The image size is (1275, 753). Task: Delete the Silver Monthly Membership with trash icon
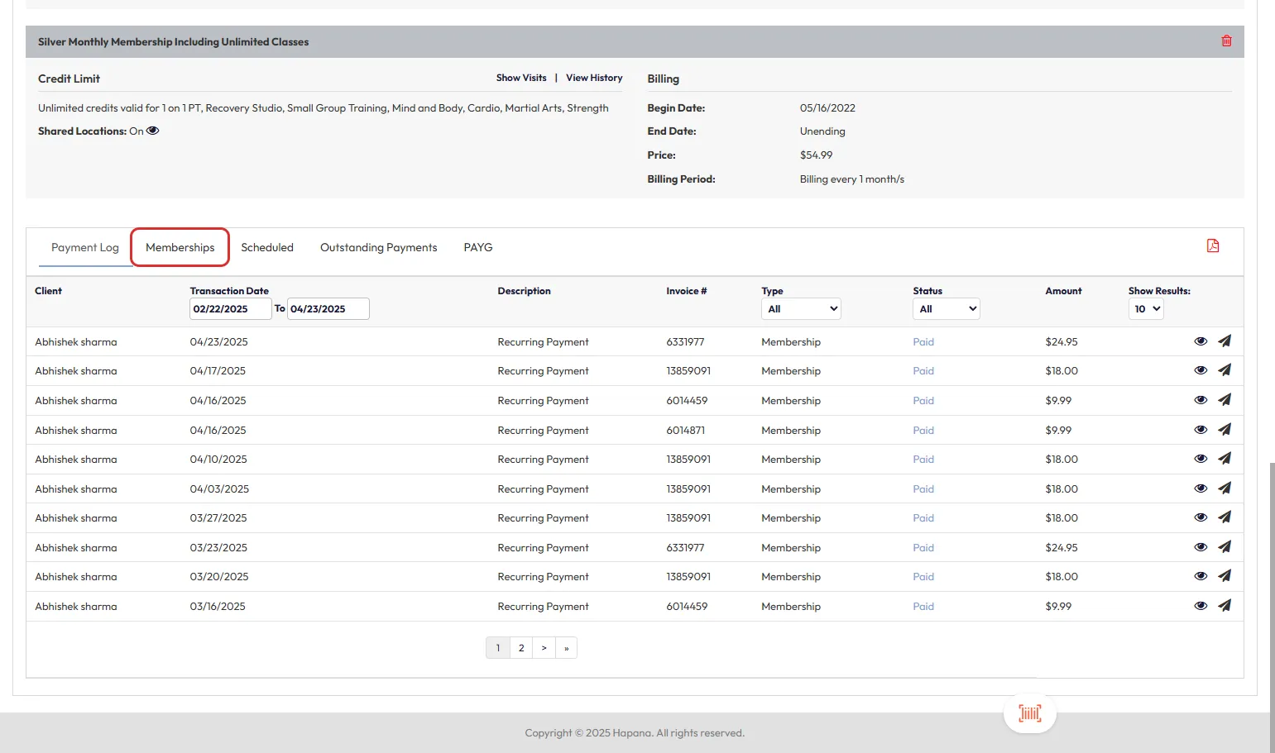[x=1226, y=41]
